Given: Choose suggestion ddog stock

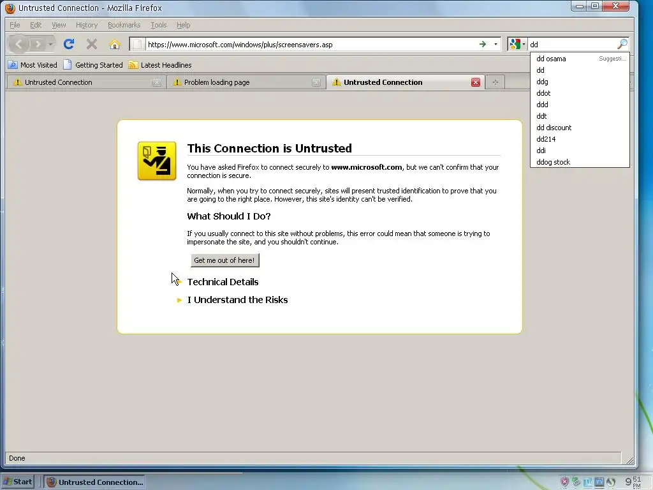Looking at the screenshot, I should click(x=580, y=162).
